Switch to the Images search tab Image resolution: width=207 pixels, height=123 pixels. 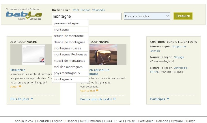(x=85, y=10)
